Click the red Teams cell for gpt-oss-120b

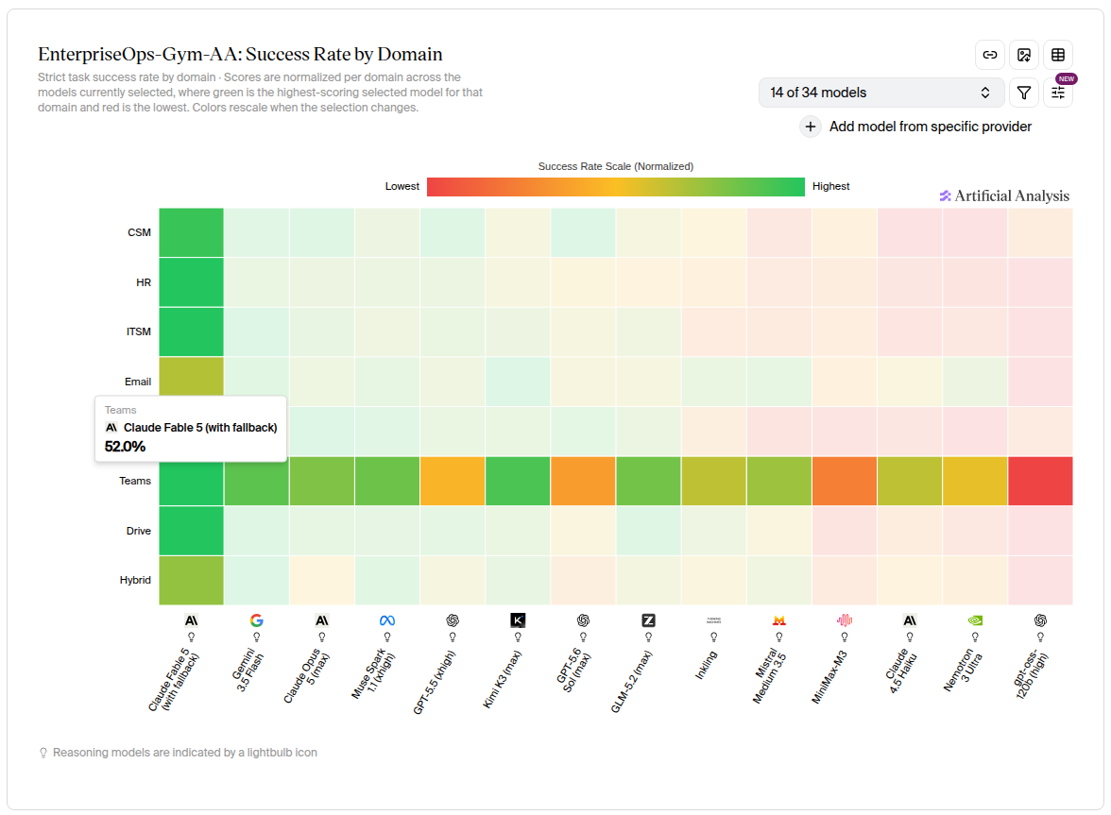(x=1040, y=481)
